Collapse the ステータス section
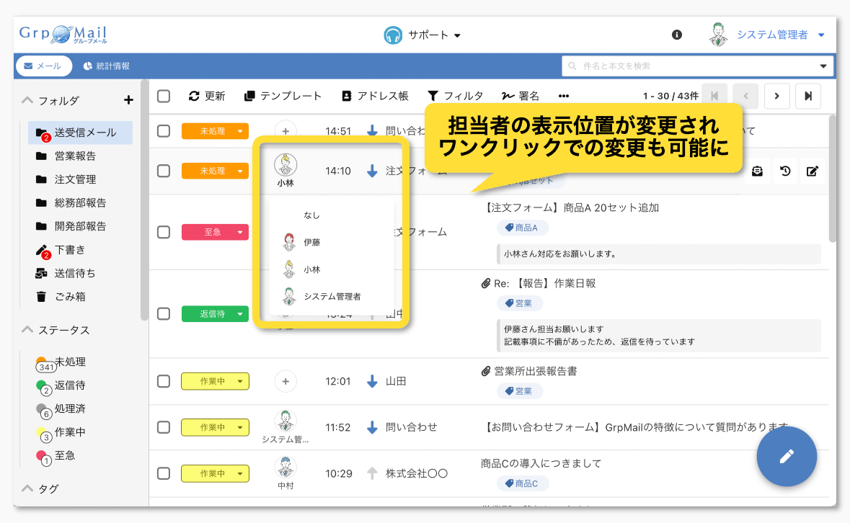850x523 pixels. coord(27,330)
